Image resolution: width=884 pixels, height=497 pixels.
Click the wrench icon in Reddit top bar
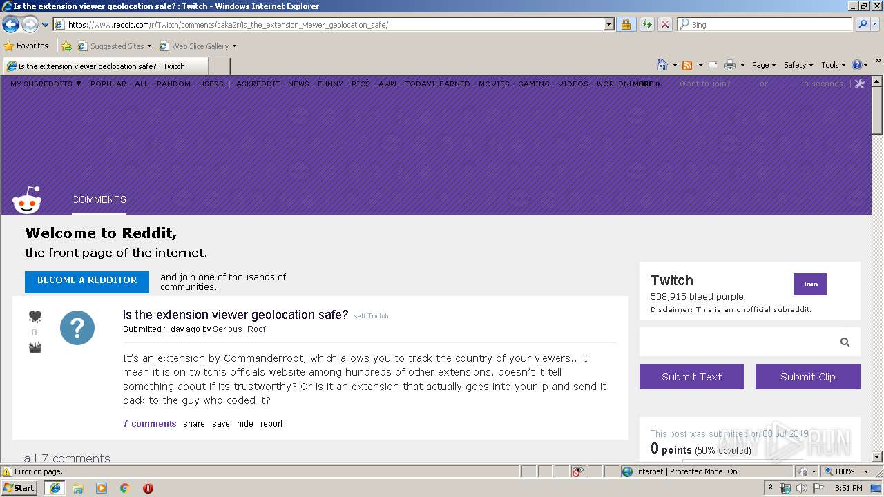(x=859, y=84)
